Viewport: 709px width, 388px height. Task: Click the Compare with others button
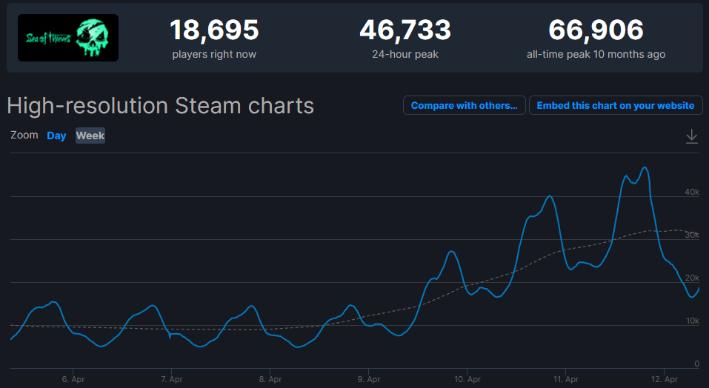tap(465, 105)
